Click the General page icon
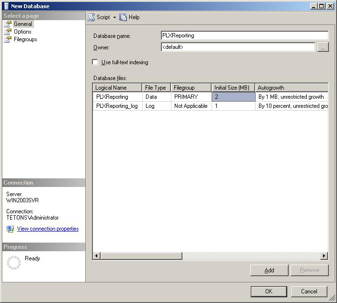Viewport: 337px width, 303px height. [x=8, y=24]
